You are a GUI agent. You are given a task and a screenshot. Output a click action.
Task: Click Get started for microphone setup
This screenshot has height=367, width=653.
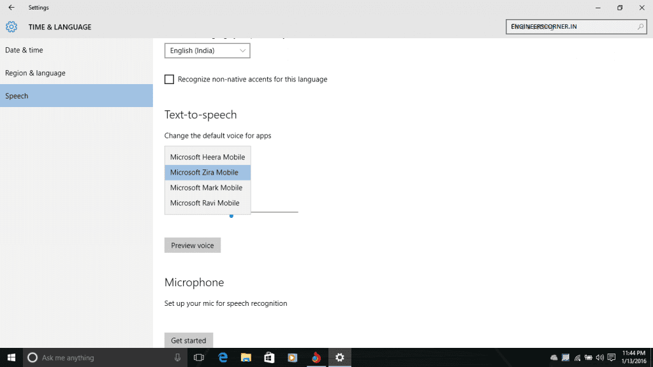click(x=189, y=340)
